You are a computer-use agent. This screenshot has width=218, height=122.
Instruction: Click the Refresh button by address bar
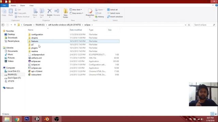(x=189, y=25)
